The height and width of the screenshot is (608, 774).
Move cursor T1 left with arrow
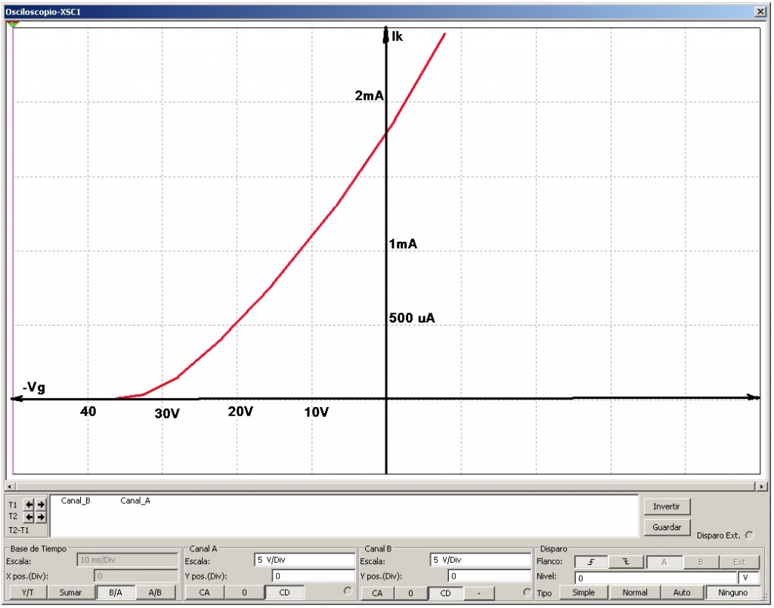[29, 505]
